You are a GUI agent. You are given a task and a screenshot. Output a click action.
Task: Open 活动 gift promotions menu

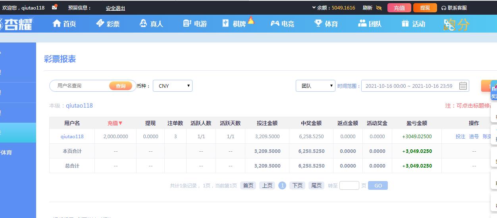pos(413,24)
